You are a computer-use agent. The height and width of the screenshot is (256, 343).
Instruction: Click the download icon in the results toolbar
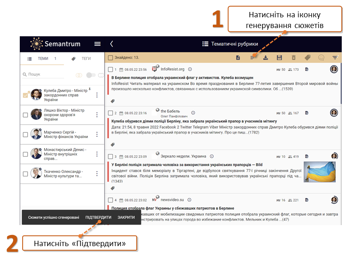(x=266, y=58)
